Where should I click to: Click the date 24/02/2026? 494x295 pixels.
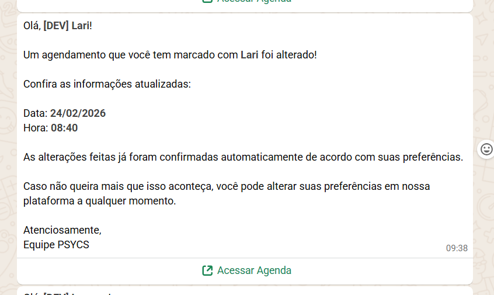point(78,113)
